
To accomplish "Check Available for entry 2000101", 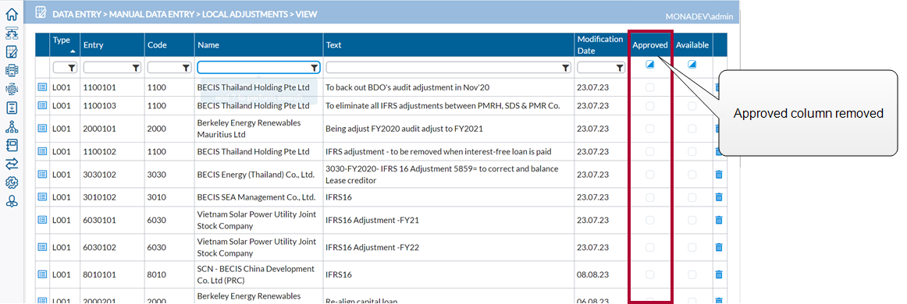I will click(692, 129).
